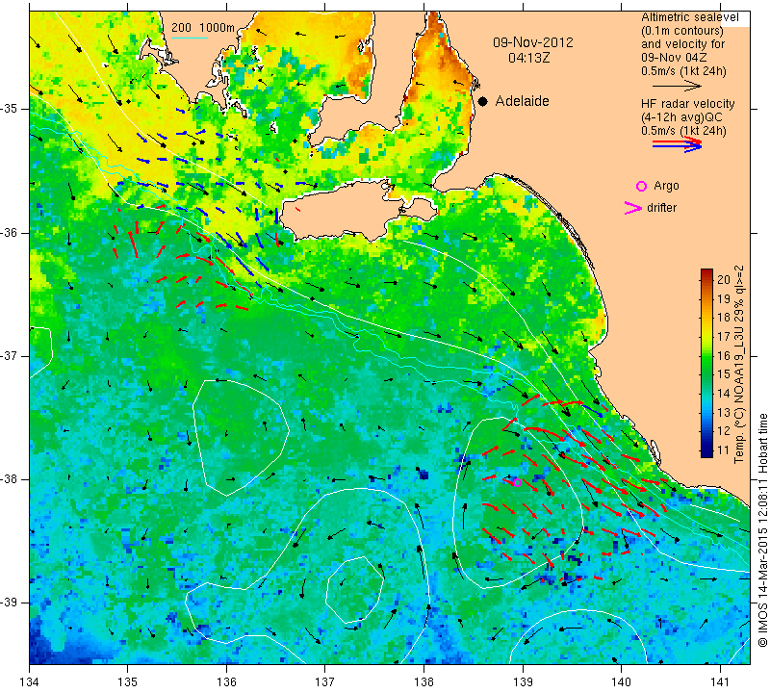Click the red and blue HF radar scale arrow
The width and height of the screenshot is (770, 693).
pyautogui.click(x=678, y=144)
